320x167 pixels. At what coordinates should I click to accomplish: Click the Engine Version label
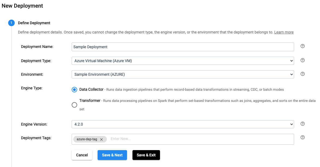(x=34, y=124)
